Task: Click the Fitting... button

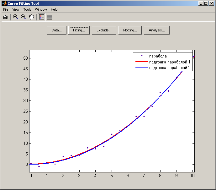Action: click(x=79, y=30)
